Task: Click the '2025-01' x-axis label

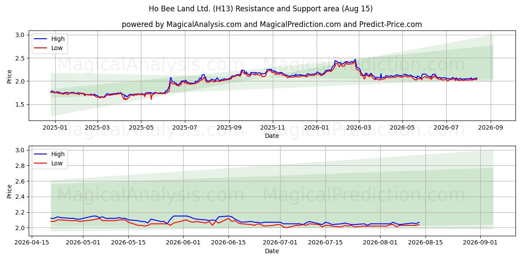Action: coord(54,127)
